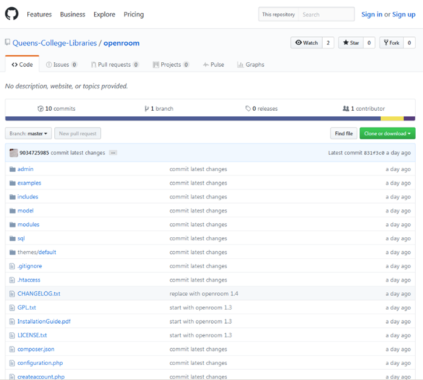Click the configuration.php file icon
Viewport: 423px width, 380px height.
(12, 363)
